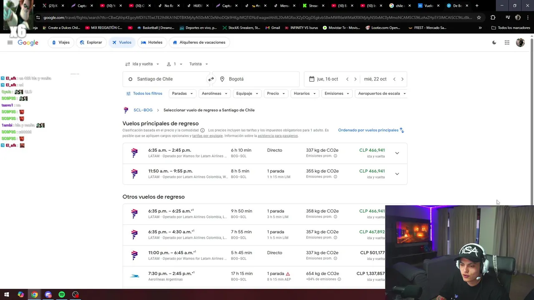Image resolution: width=534 pixels, height=300 pixels.
Task: Select the Vuelos tab
Action: coord(121,42)
